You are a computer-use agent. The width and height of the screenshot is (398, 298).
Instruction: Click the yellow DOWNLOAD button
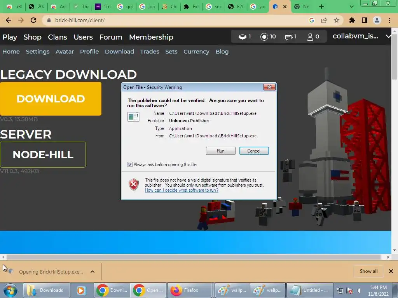pyautogui.click(x=51, y=99)
